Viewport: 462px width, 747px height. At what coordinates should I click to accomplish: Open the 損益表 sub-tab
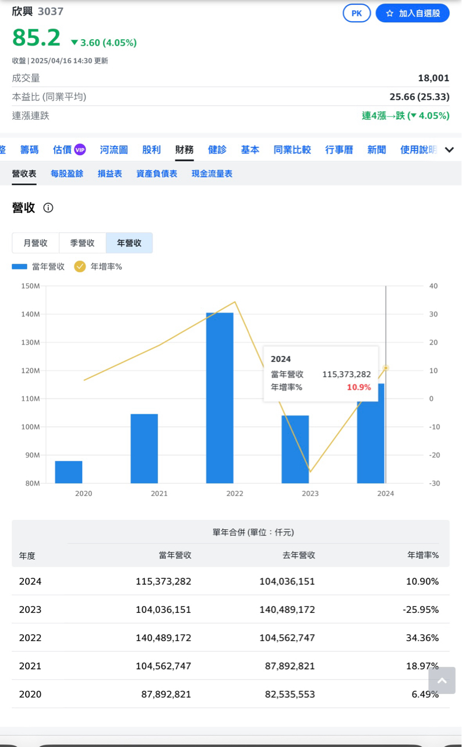click(110, 174)
